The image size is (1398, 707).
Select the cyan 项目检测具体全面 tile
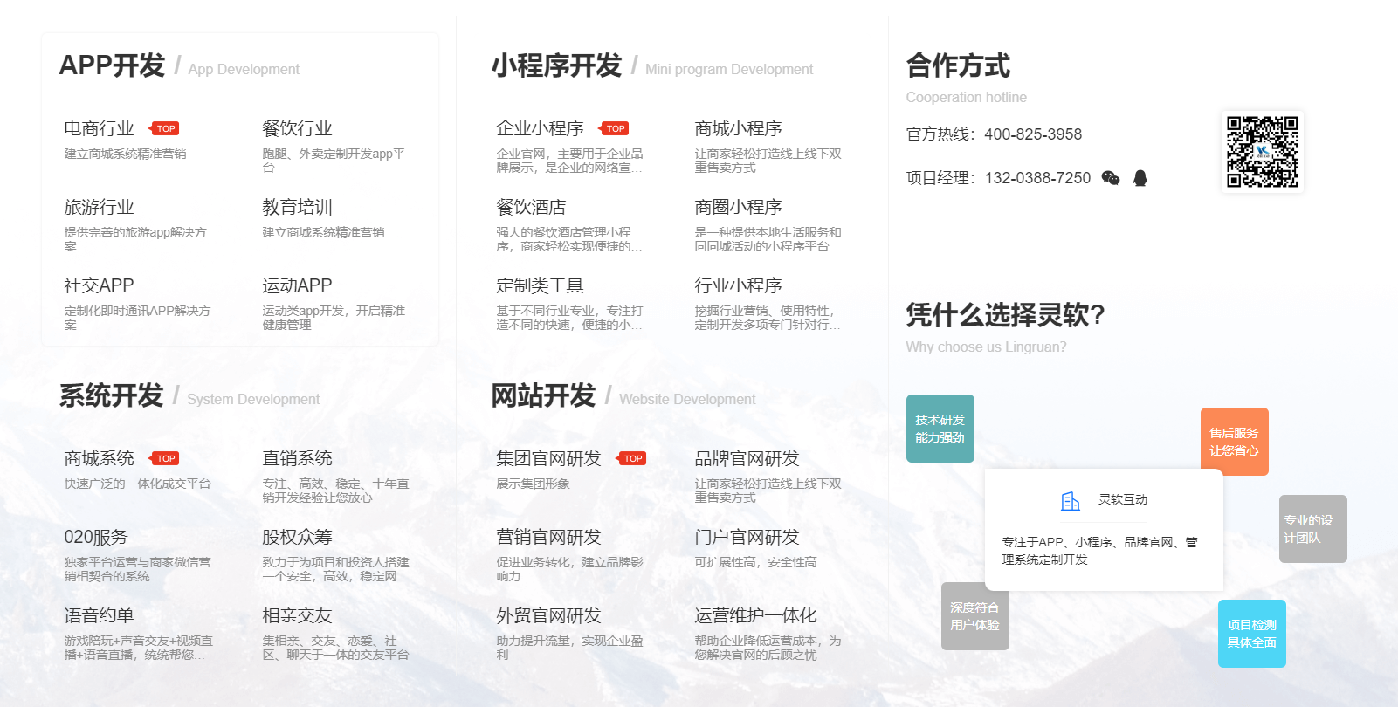point(1251,634)
